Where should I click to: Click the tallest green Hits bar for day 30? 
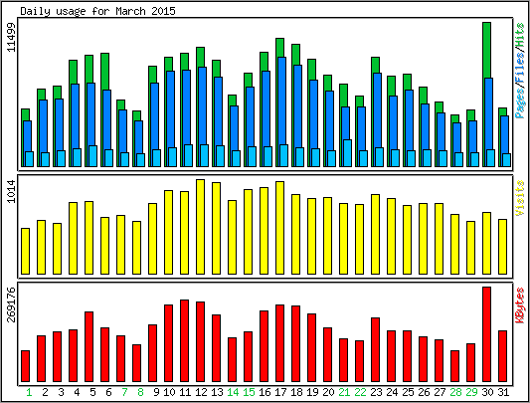point(486,50)
